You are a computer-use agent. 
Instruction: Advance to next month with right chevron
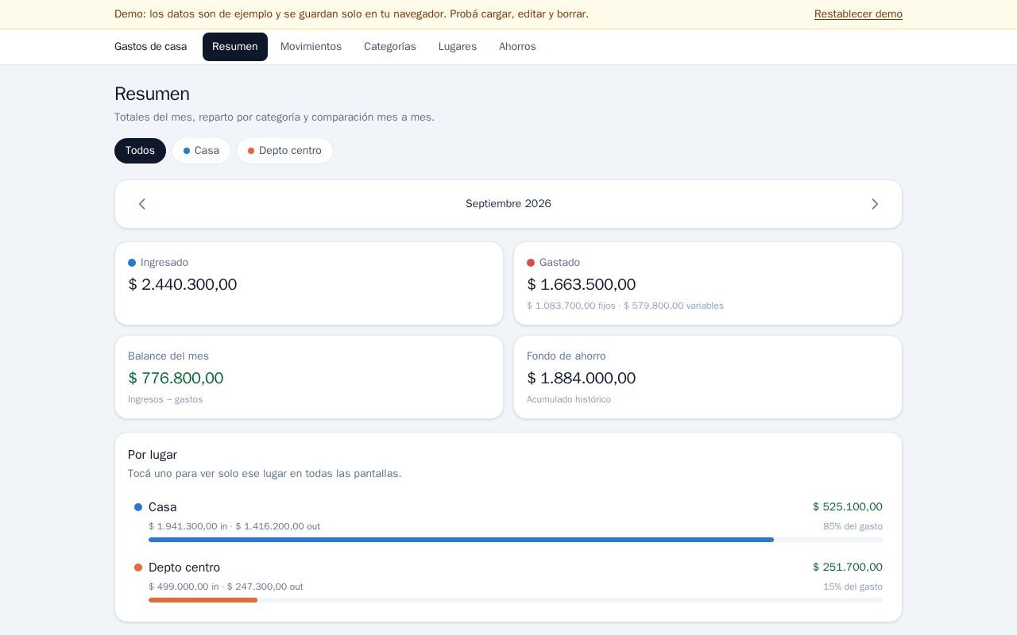coord(875,204)
